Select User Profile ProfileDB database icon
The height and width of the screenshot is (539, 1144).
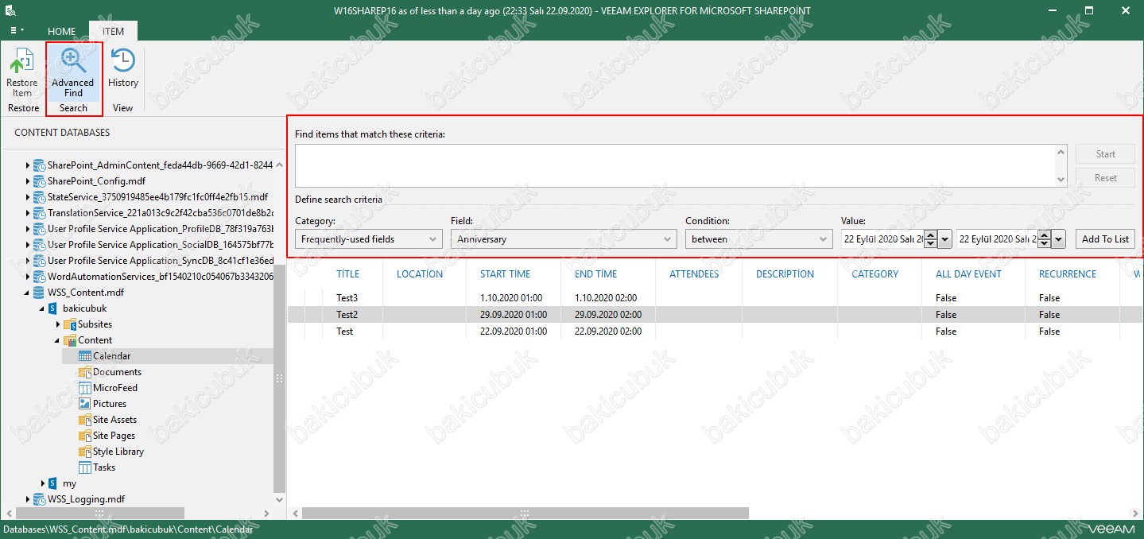(x=39, y=229)
